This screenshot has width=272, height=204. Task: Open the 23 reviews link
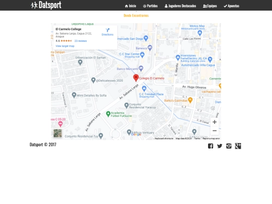(81, 41)
